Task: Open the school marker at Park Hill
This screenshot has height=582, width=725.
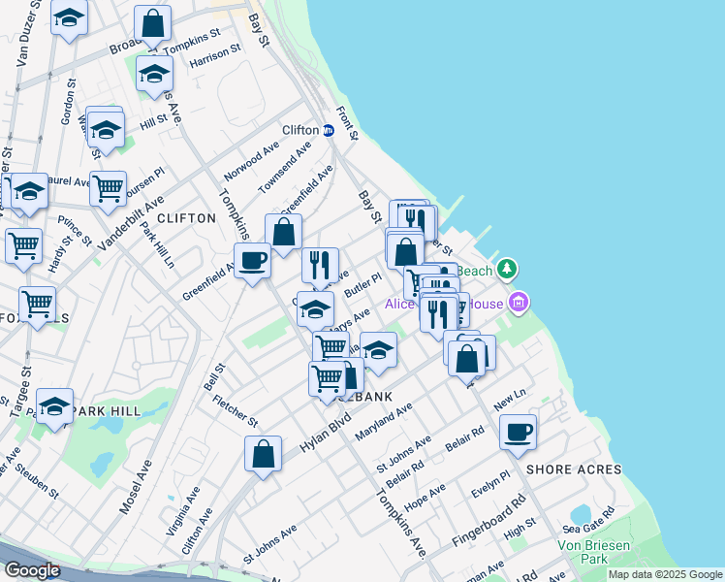Action: 54,406
